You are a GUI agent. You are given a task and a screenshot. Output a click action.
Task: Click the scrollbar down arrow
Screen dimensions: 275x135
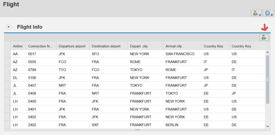(267, 126)
